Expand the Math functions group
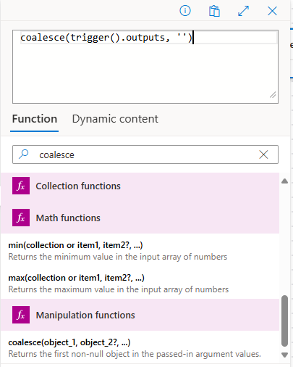 140,218
